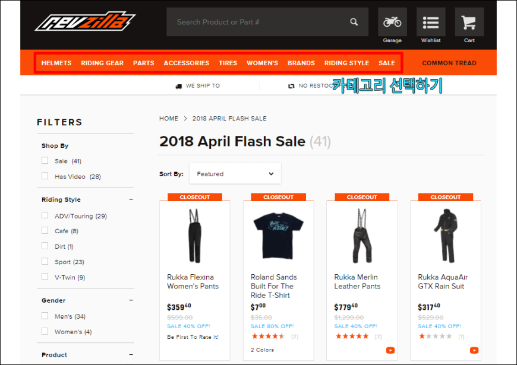
Task: Collapse the Product filter section
Action: coord(131,354)
